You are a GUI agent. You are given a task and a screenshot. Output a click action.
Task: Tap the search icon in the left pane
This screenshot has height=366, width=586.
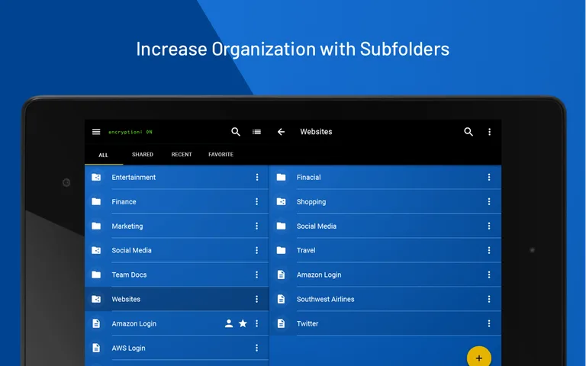(x=236, y=132)
